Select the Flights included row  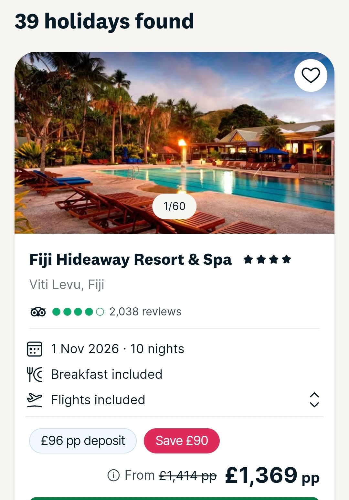98,400
